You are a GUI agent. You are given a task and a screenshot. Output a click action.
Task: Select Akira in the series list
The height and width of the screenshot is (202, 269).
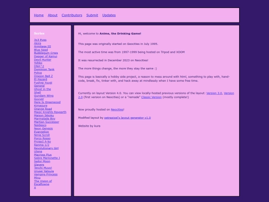[37, 43]
